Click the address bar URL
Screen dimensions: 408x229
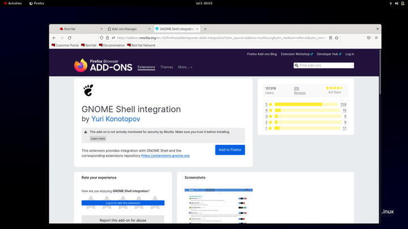[x=221, y=38]
